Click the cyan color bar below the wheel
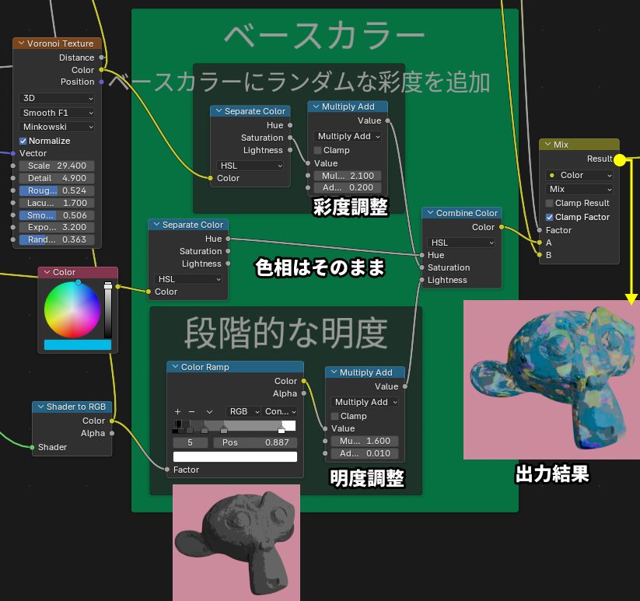 click(78, 344)
